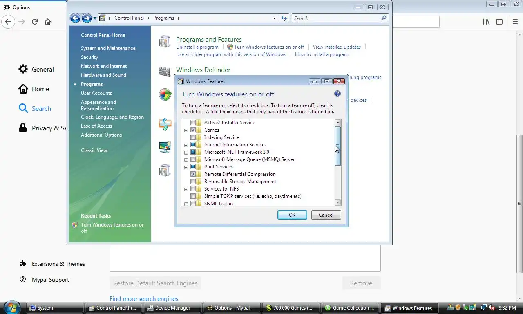This screenshot has width=523, height=314.
Task: Open breadcrumb arrow after Programs
Action: (179, 18)
